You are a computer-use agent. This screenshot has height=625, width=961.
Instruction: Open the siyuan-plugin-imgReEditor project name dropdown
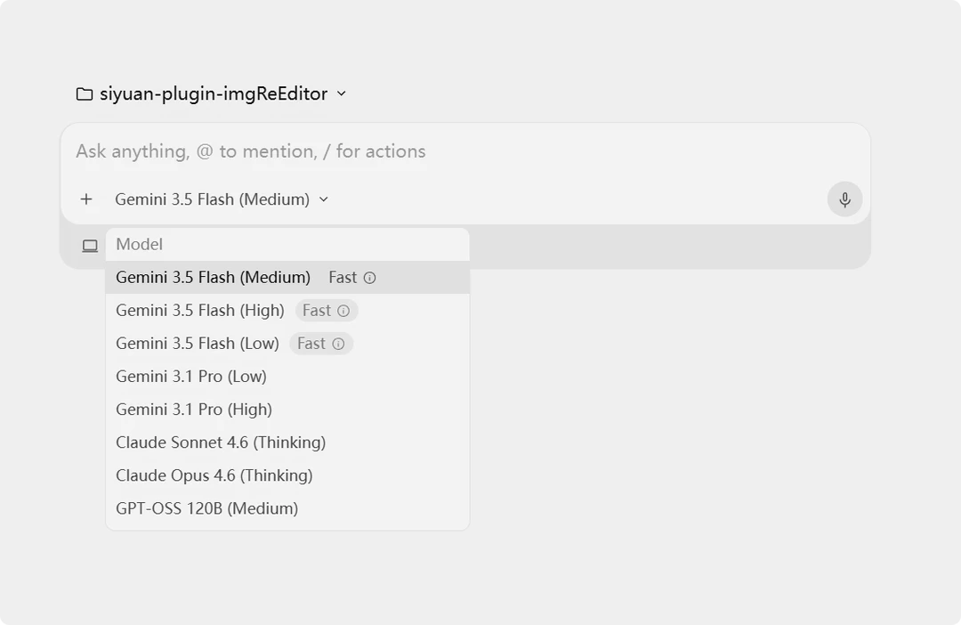tap(214, 93)
